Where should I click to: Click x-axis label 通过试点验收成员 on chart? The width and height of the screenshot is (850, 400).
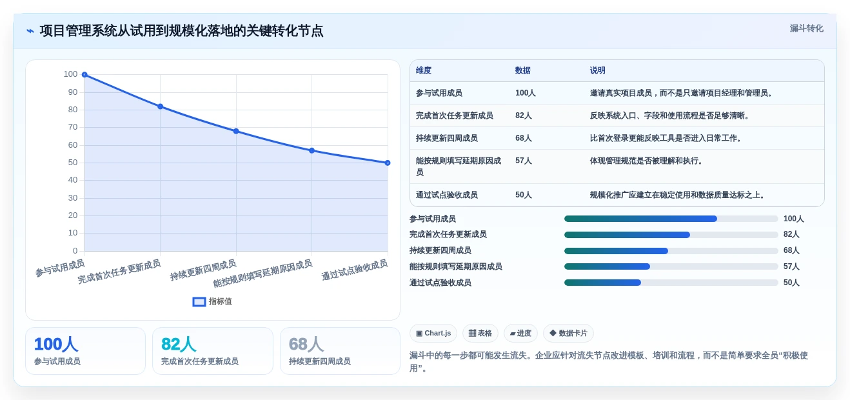pos(355,270)
